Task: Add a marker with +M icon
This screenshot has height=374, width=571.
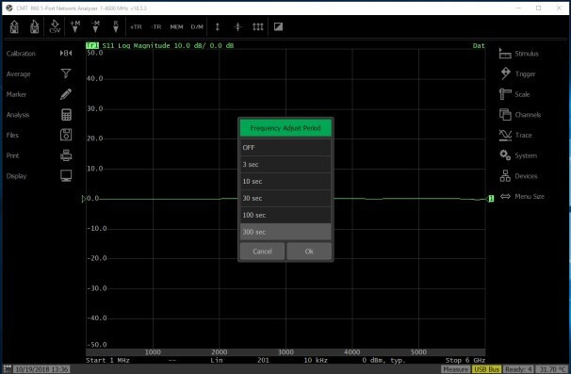Action: point(75,26)
